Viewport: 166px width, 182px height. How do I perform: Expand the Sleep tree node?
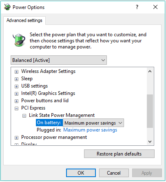[x=16, y=79]
